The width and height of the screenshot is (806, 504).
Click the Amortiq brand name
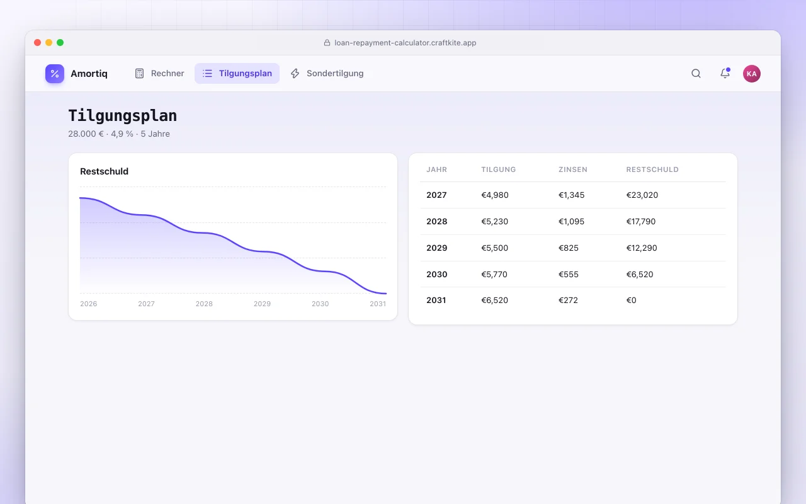click(x=89, y=74)
